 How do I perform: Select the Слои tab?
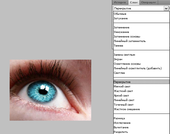133,3
